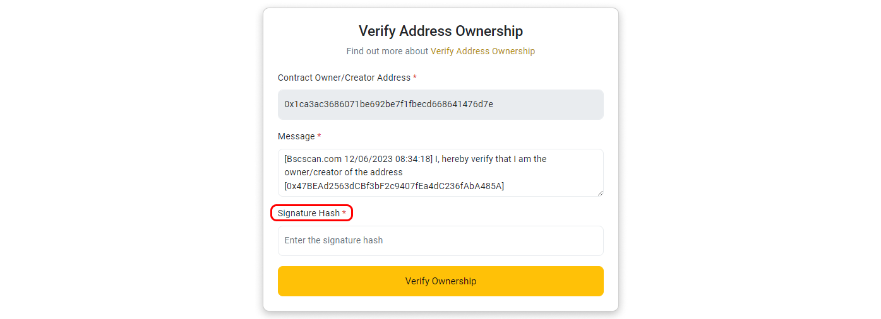Click the Contract Owner/Creator Address field
Viewport: 881px width, 319px height.
(x=440, y=105)
